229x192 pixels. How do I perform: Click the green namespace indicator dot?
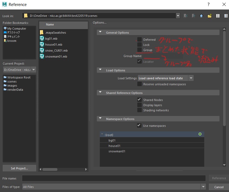coord(200,134)
